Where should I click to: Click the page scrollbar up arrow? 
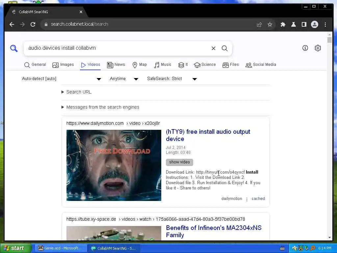tap(329, 34)
